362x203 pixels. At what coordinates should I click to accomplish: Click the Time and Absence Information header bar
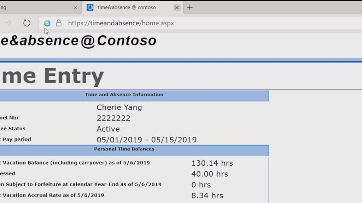pos(124,95)
